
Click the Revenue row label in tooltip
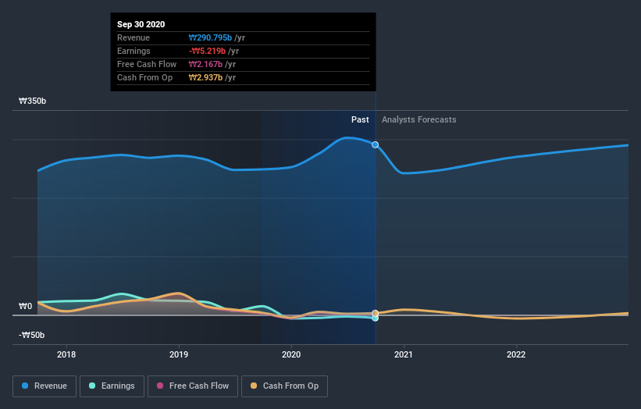coord(134,37)
